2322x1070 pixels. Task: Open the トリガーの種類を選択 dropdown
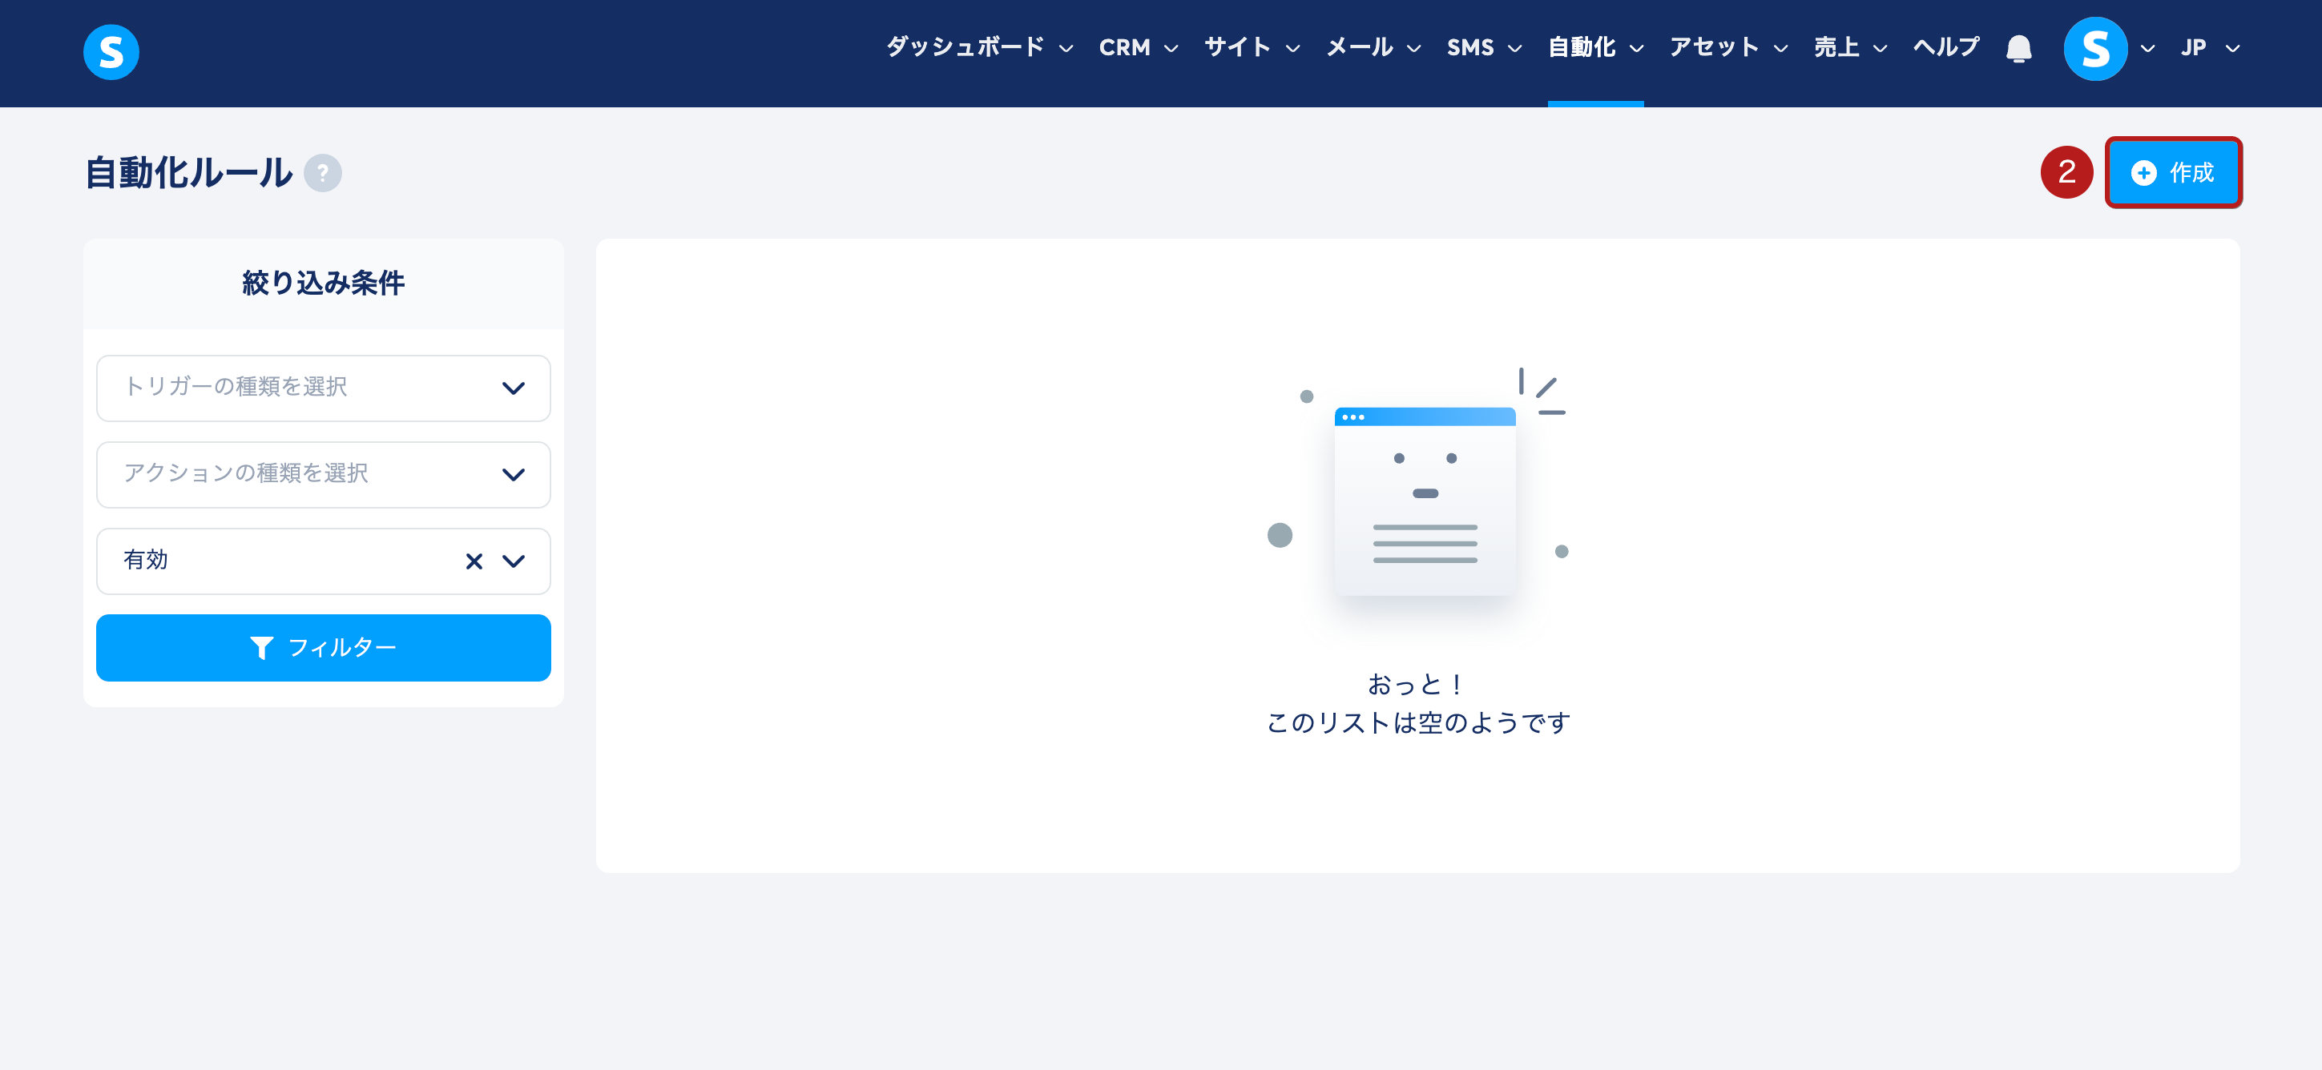click(324, 388)
